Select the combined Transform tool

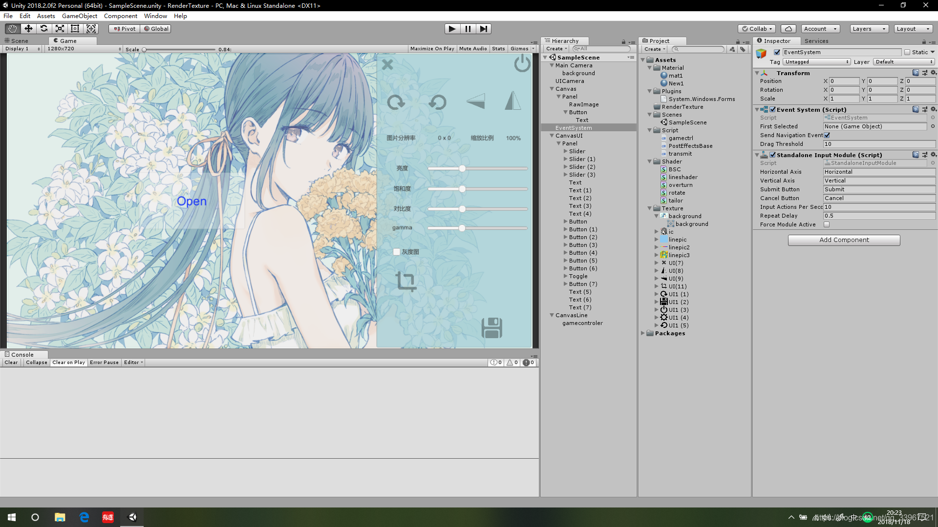(x=91, y=29)
